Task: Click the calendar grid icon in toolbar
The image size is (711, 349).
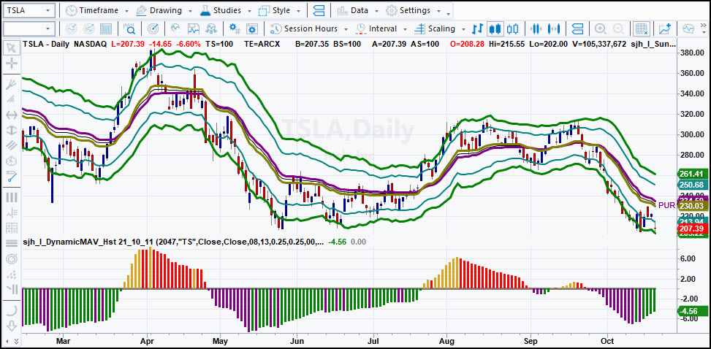Action: point(106,28)
